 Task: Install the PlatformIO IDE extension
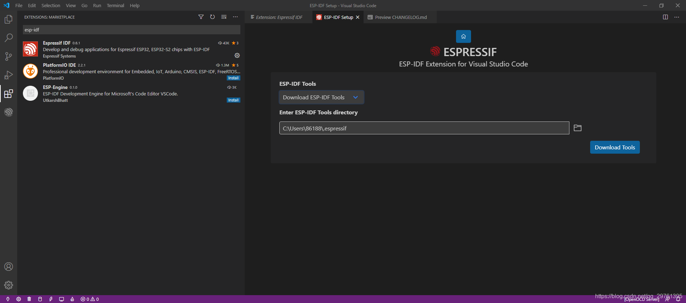click(234, 78)
